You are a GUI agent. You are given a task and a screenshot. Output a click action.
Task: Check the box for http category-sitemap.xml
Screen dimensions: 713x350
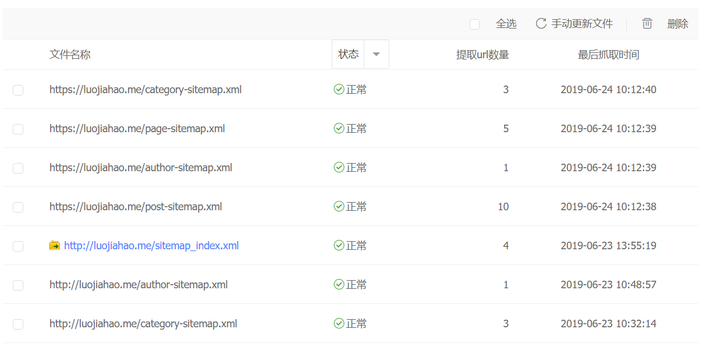(x=18, y=324)
